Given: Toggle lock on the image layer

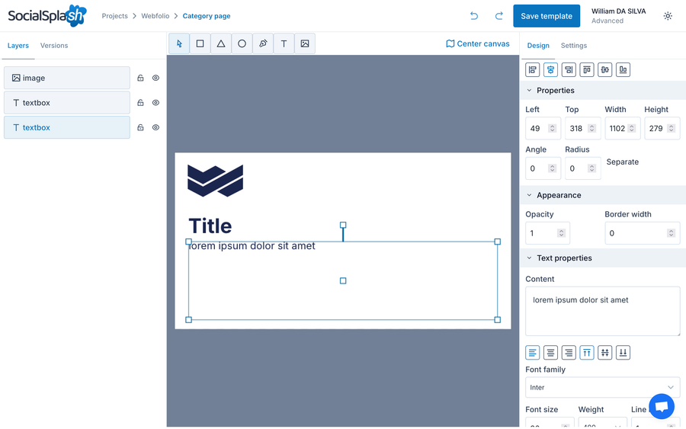Looking at the screenshot, I should click(140, 78).
